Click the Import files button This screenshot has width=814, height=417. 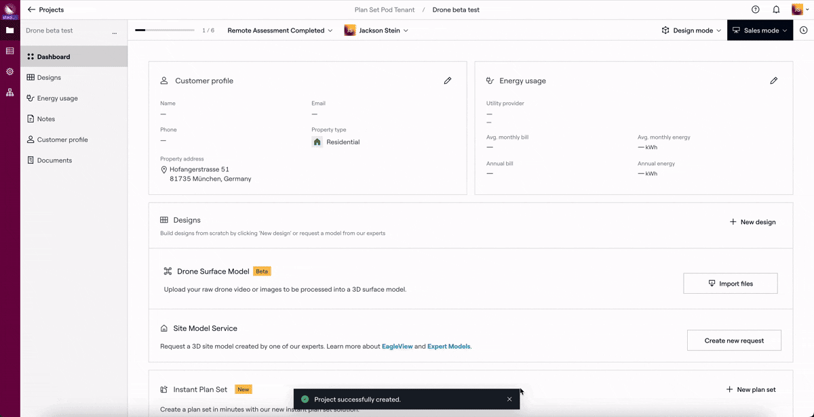click(730, 284)
